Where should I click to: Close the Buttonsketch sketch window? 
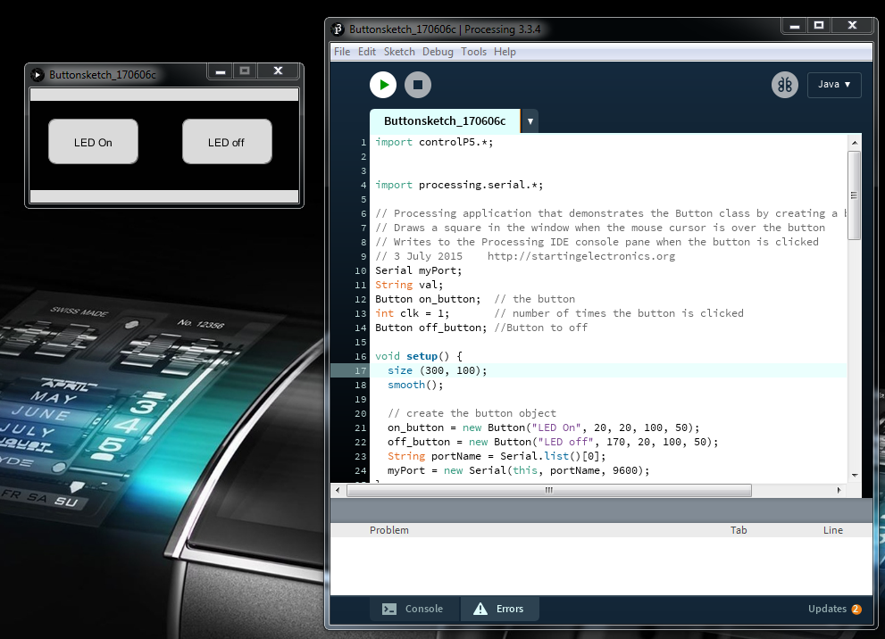(278, 71)
